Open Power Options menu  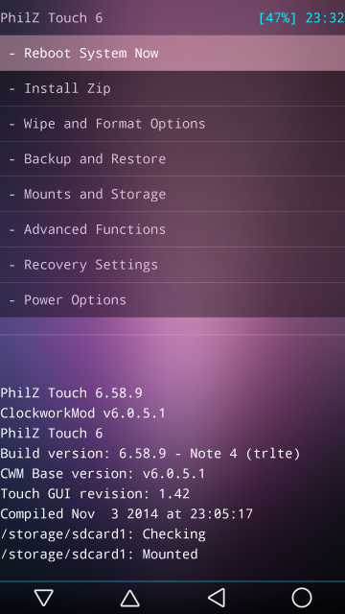pos(172,300)
